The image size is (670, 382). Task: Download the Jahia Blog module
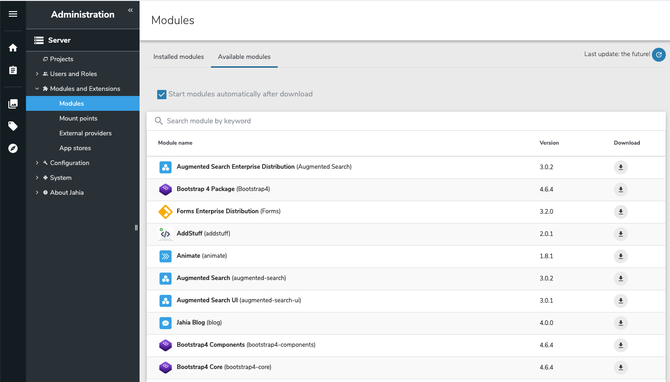(620, 323)
